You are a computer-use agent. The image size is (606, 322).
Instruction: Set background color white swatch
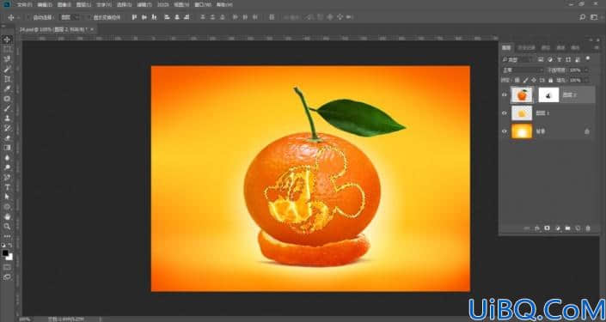tap(10, 258)
